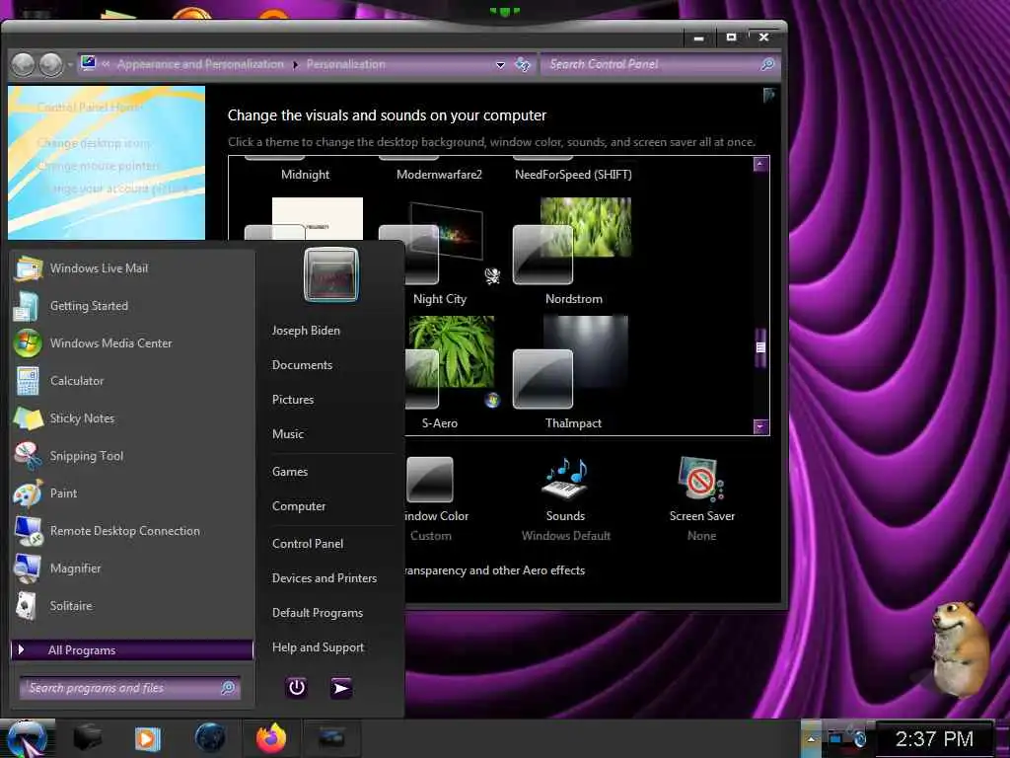Open Games from Start menu
The width and height of the screenshot is (1010, 758).
click(x=290, y=471)
